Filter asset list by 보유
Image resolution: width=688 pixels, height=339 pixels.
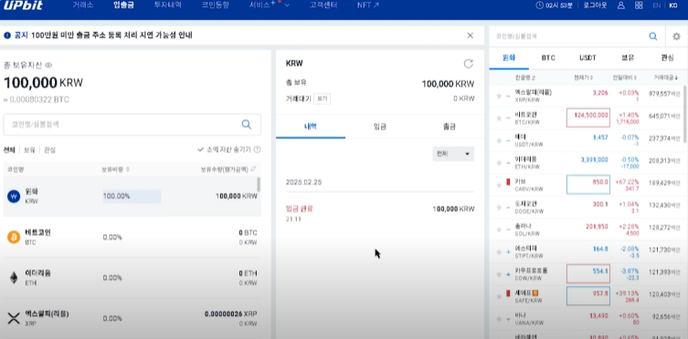[x=29, y=149]
